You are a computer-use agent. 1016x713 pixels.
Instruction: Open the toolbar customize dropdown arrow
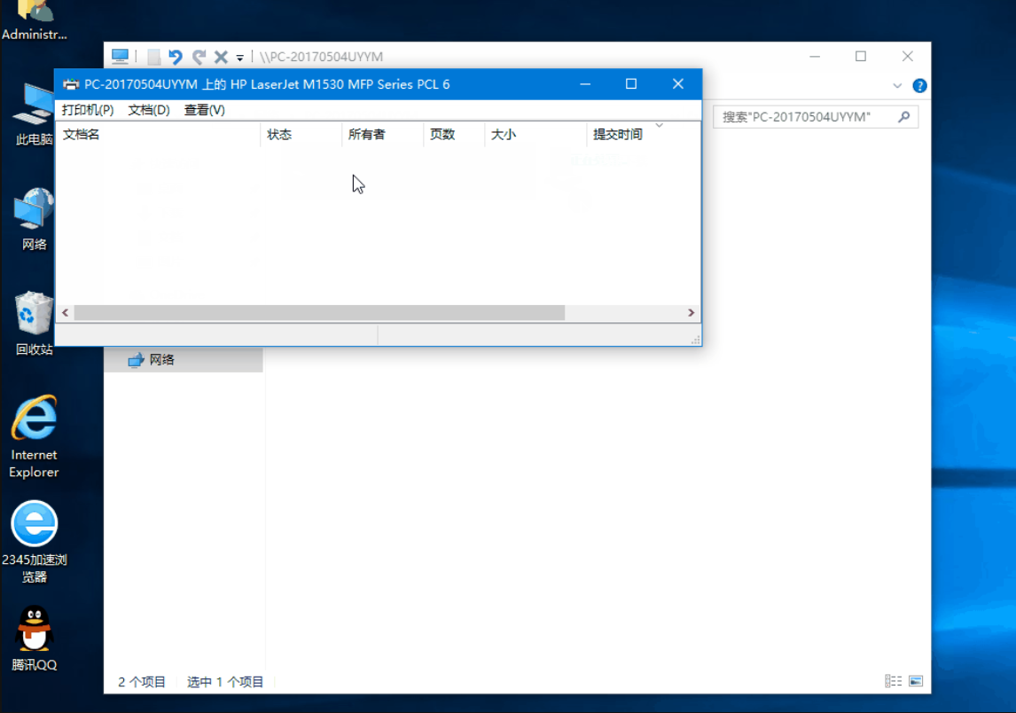(x=239, y=57)
